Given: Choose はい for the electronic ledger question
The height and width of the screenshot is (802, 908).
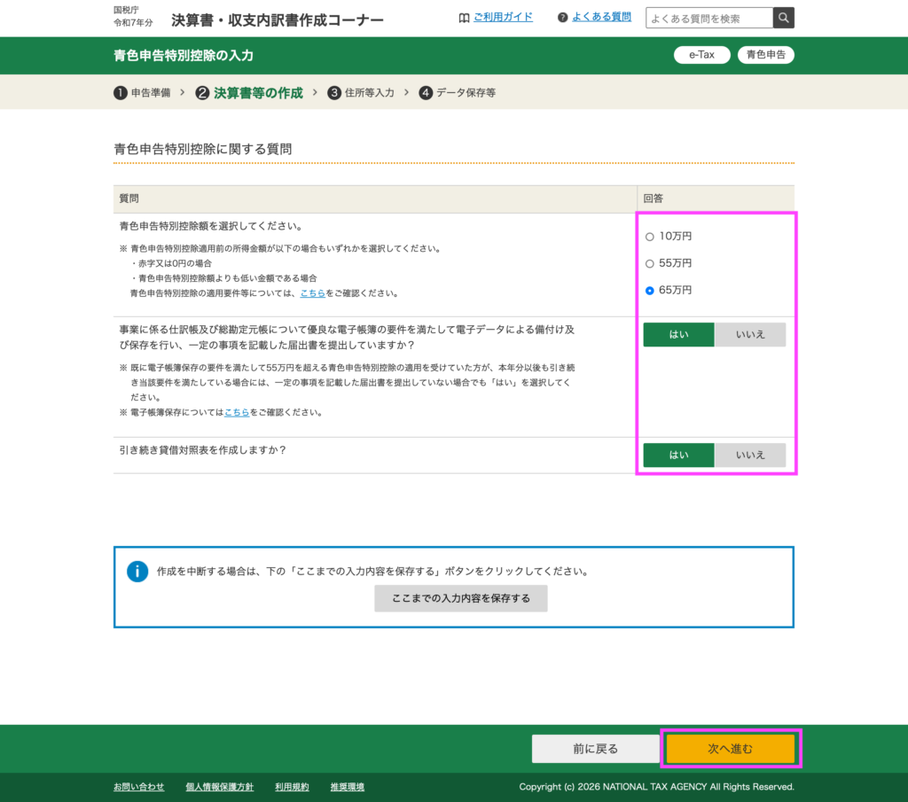Looking at the screenshot, I should (678, 335).
